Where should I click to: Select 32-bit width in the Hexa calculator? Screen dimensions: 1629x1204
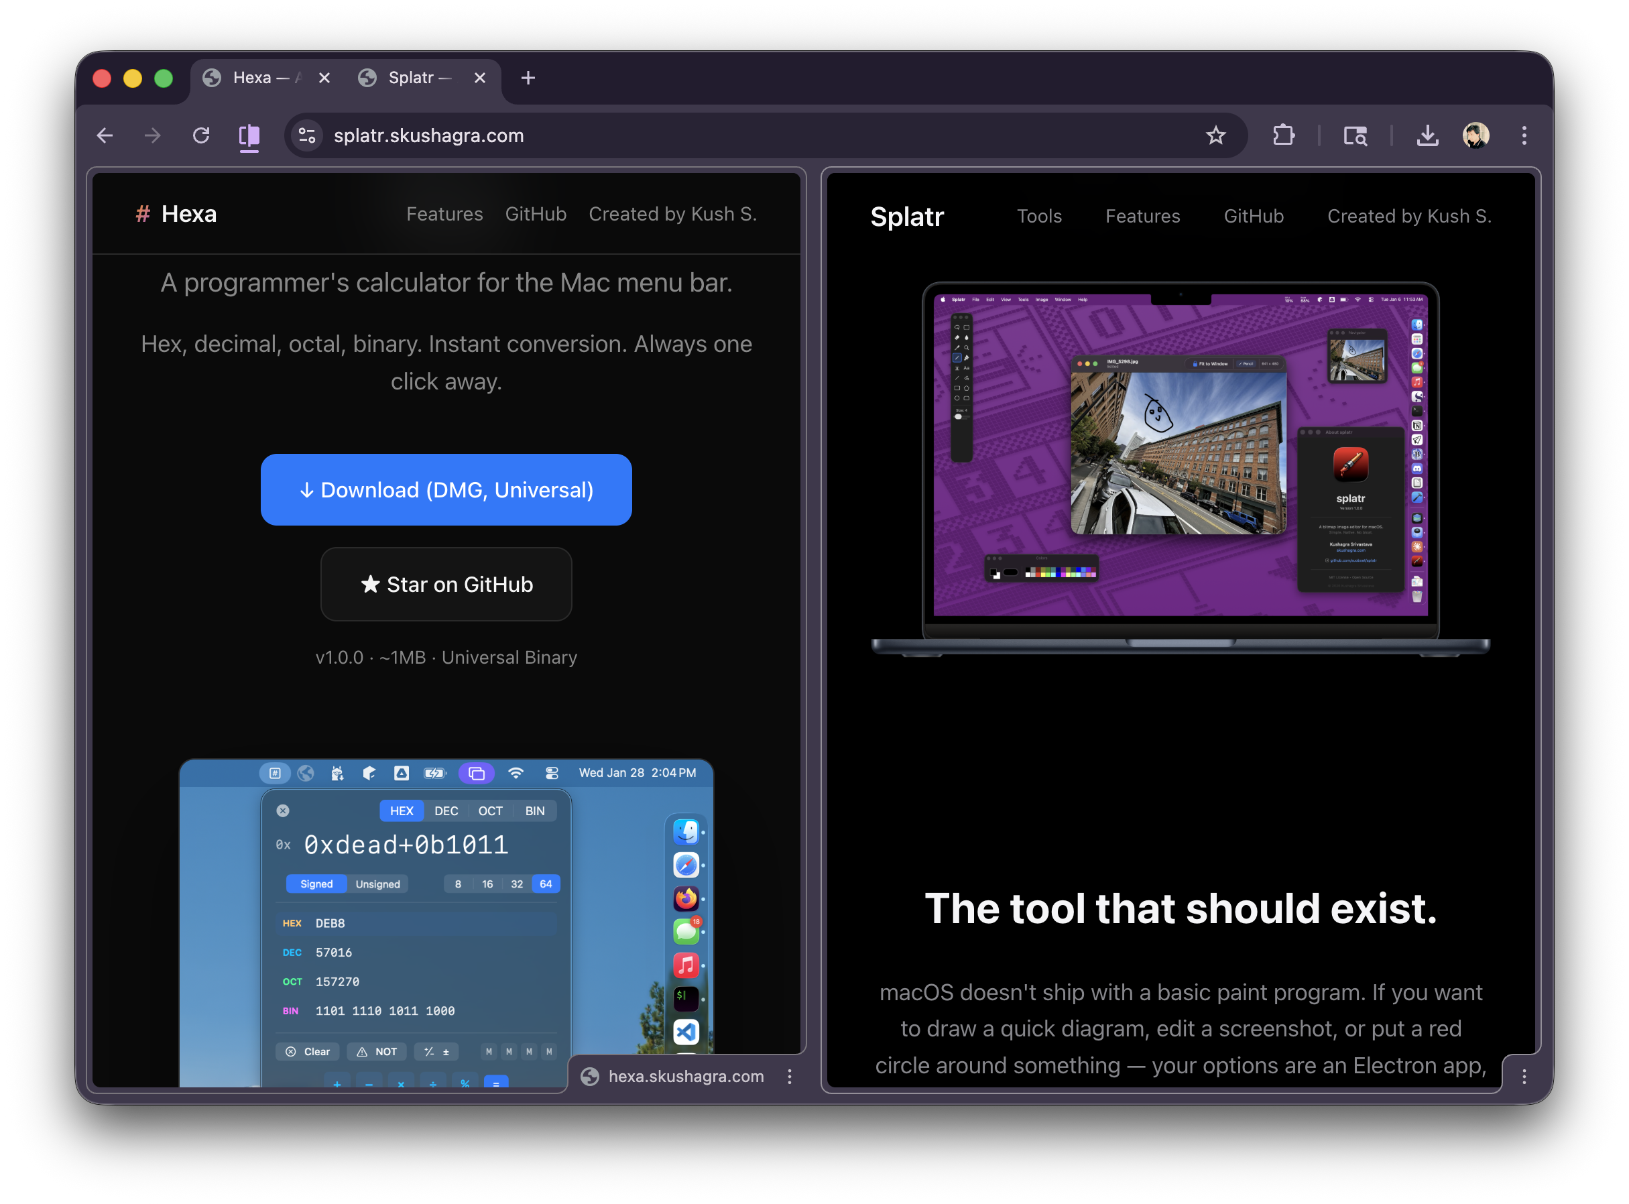[517, 884]
